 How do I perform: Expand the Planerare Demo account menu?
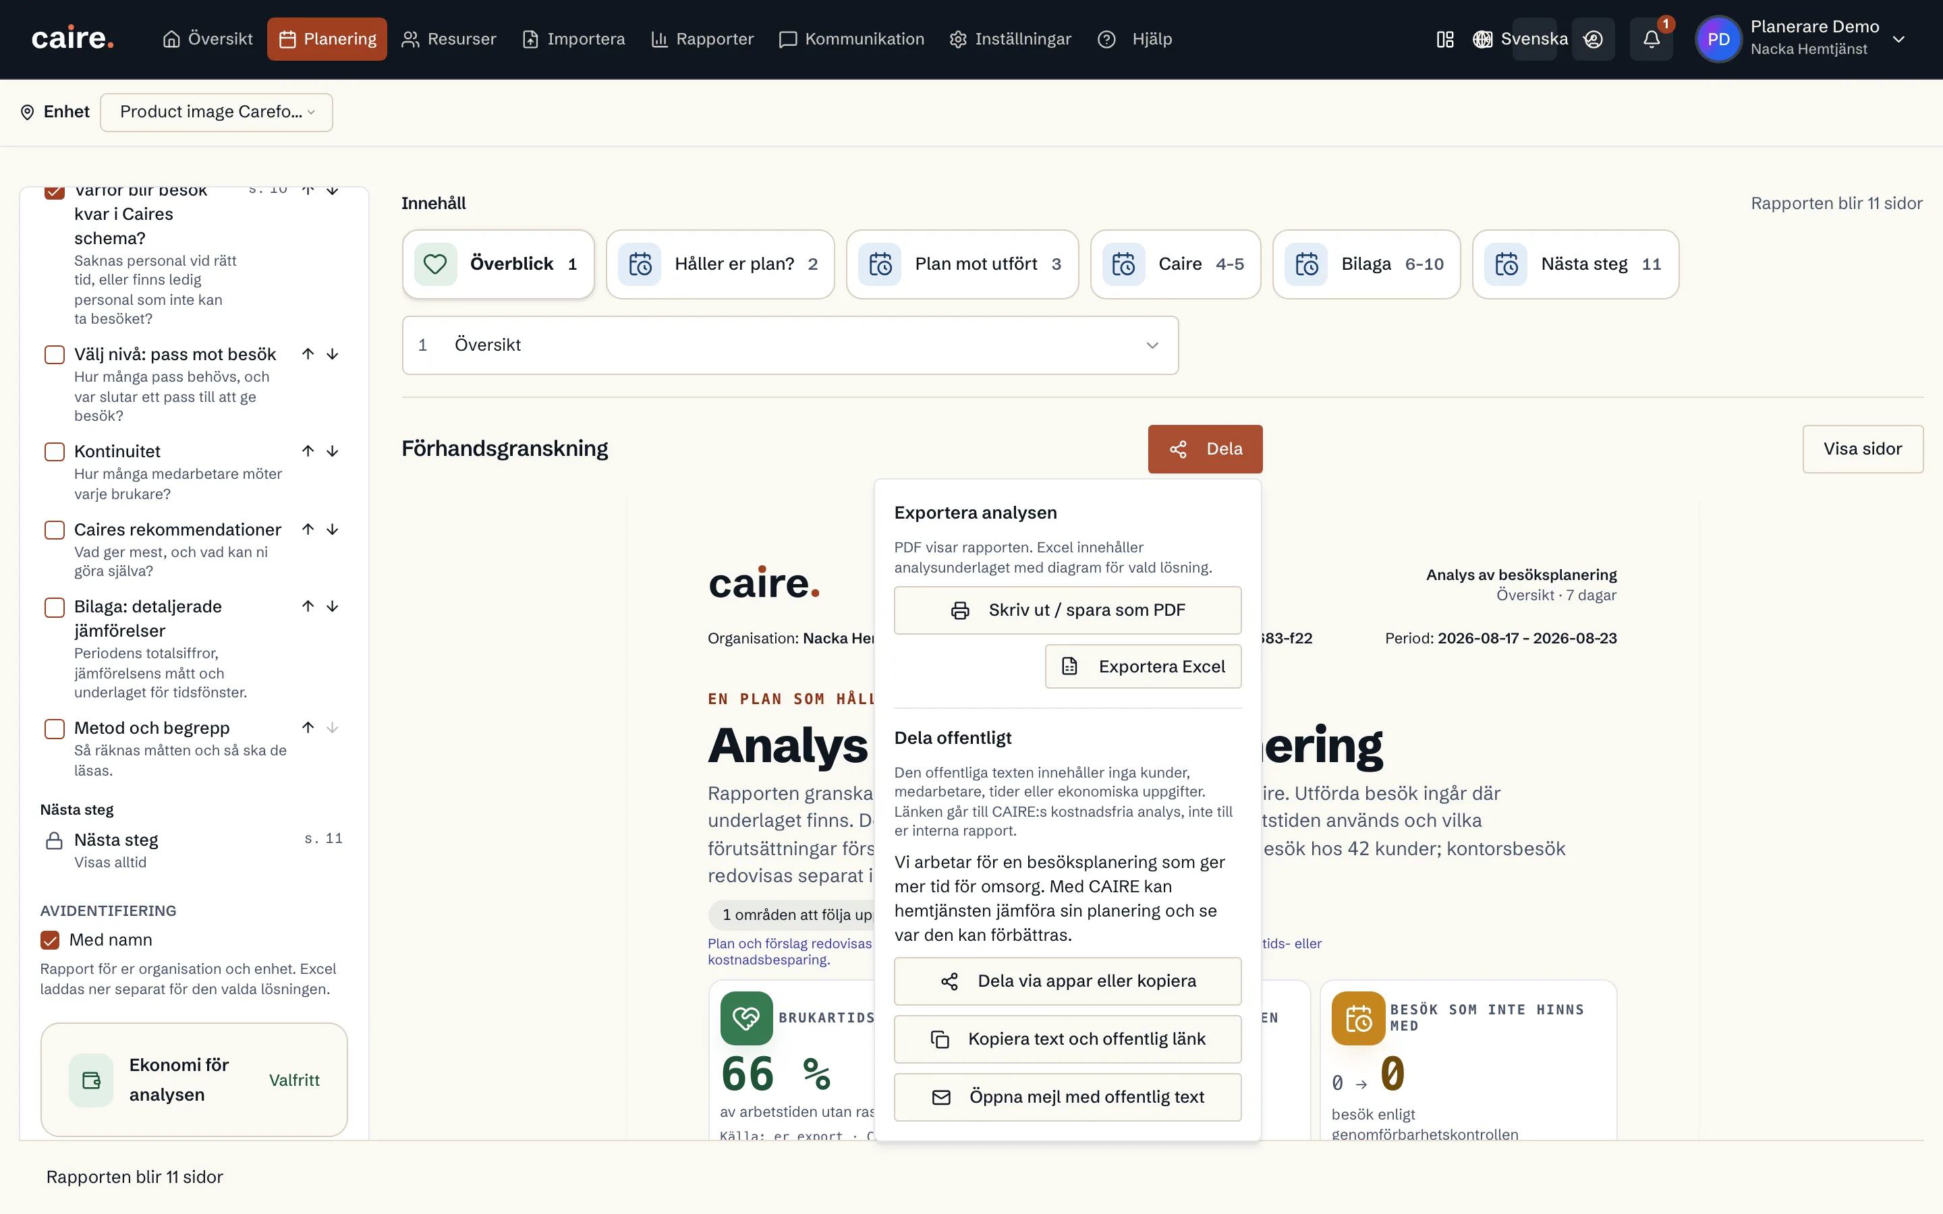[1899, 39]
